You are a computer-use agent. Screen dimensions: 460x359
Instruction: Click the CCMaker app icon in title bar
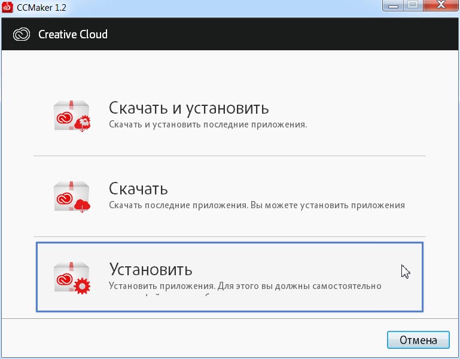[7, 7]
